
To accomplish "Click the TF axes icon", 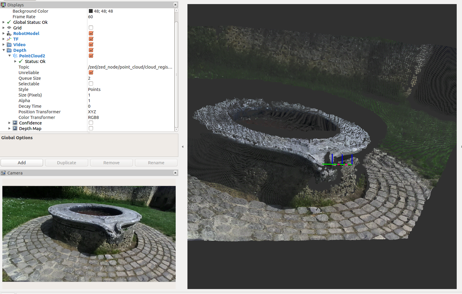I will pyautogui.click(x=9, y=39).
